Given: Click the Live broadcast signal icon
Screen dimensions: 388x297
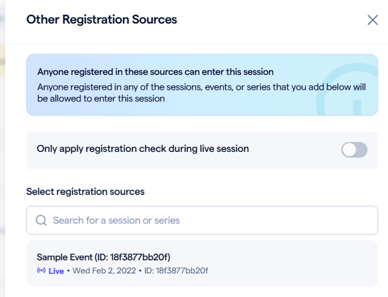Looking at the screenshot, I should [x=41, y=271].
